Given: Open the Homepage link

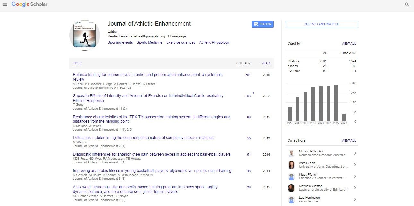Looking at the screenshot, I should pos(177,37).
